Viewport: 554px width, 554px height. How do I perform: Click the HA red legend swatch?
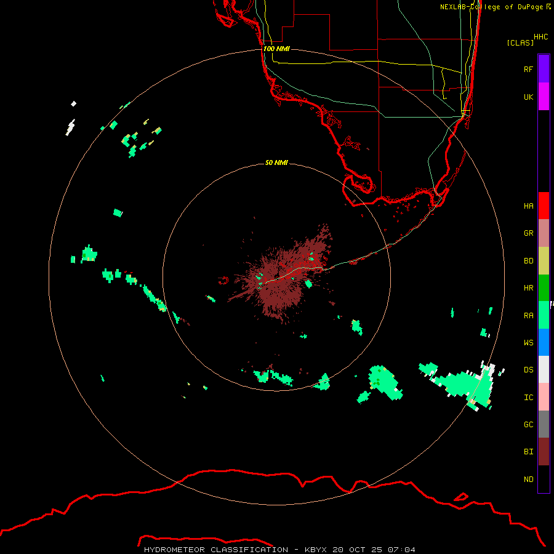pos(544,206)
